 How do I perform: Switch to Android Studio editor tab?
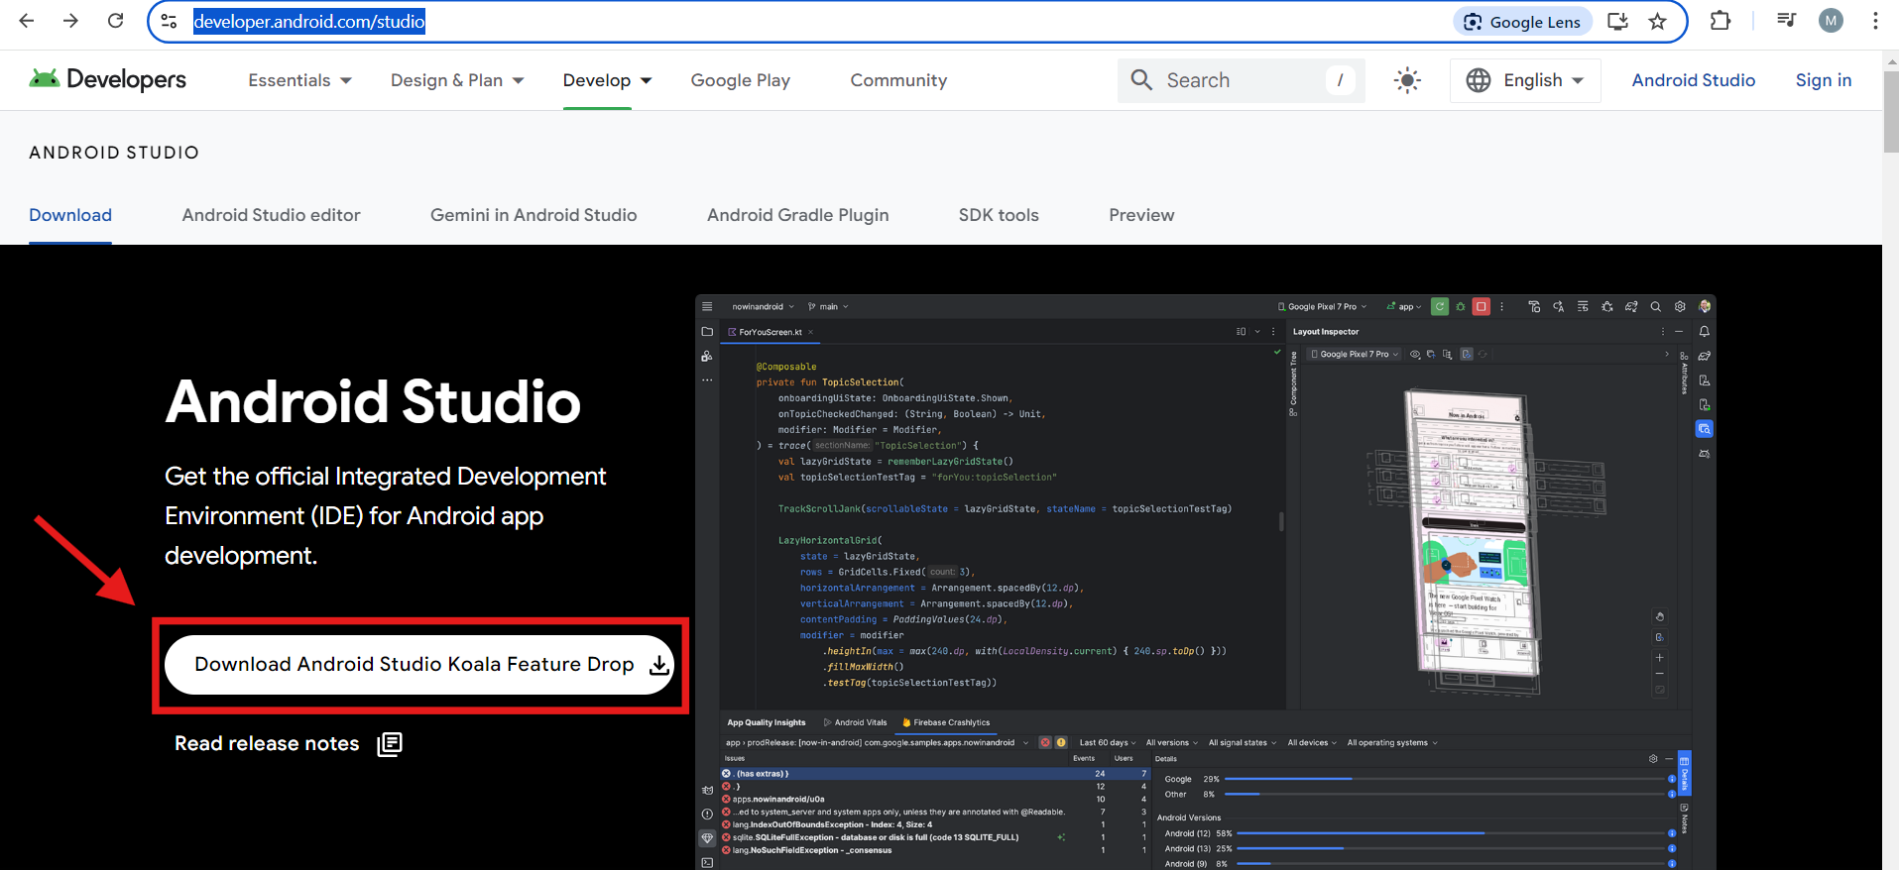click(271, 215)
